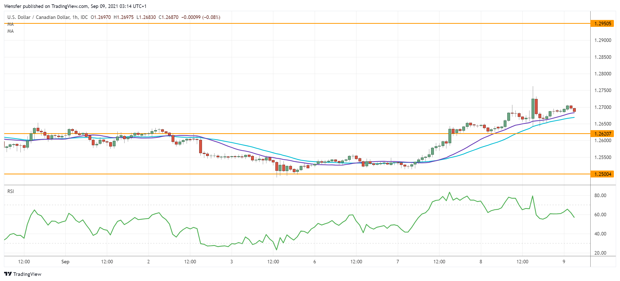
Task: Select the RSI indicator label
Action: click(10, 191)
